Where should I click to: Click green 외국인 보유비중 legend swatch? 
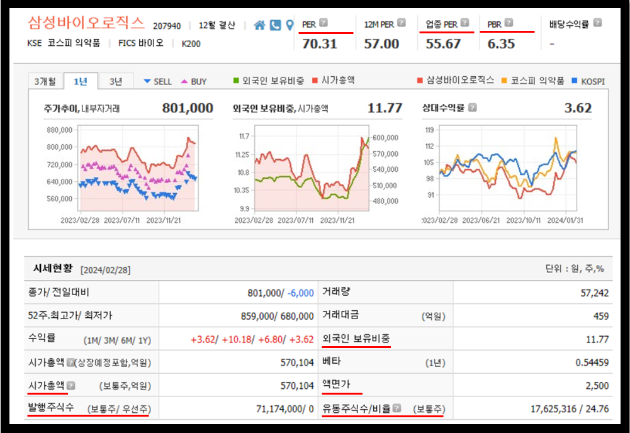236,81
